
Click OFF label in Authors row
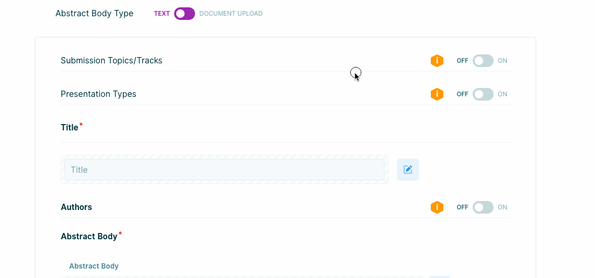pos(462,207)
